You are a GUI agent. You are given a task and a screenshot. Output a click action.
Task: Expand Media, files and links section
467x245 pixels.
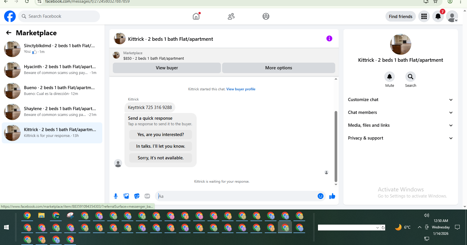pos(400,125)
